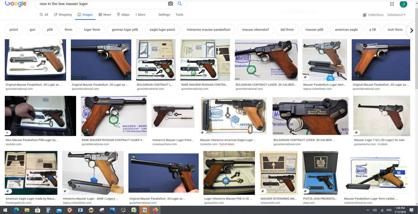The height and width of the screenshot is (214, 418).
Task: Open the PISTOL GUN PRESENTA ebay thumbnail
Action: pyautogui.click(x=320, y=173)
